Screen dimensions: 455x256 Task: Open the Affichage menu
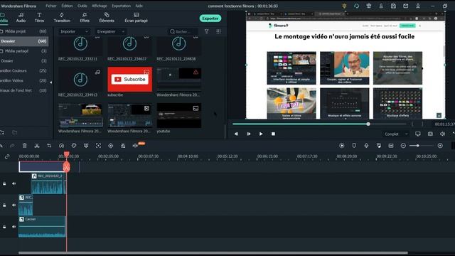[x=100, y=6]
